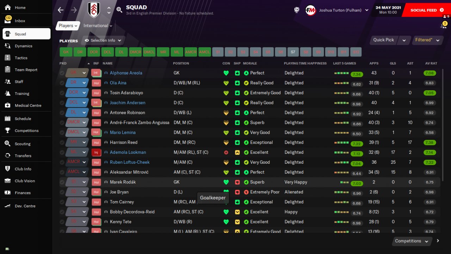The height and width of the screenshot is (254, 451).
Task: Select the DMCR position chip
Action: click(x=135, y=52)
